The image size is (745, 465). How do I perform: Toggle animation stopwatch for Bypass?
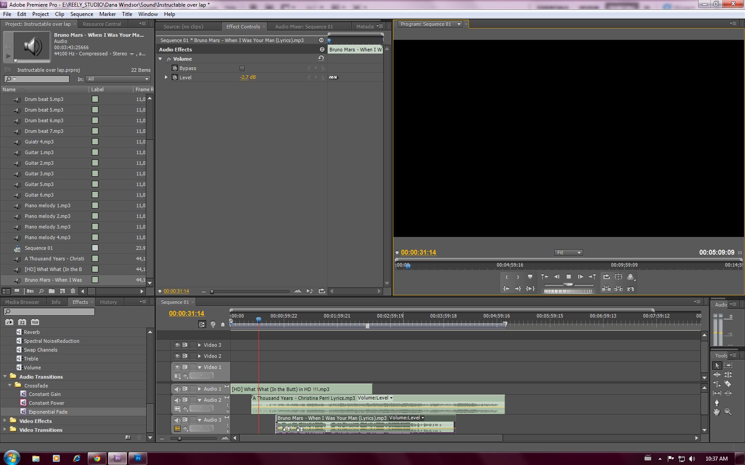(x=175, y=68)
